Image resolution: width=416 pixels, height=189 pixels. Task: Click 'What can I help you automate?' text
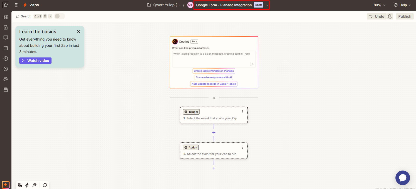[x=191, y=48]
